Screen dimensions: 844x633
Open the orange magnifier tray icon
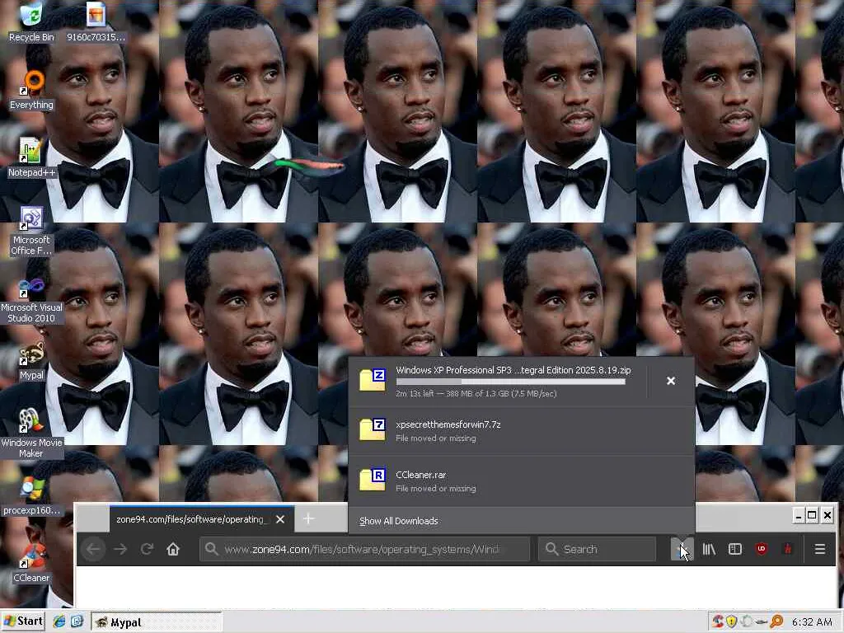click(x=776, y=621)
